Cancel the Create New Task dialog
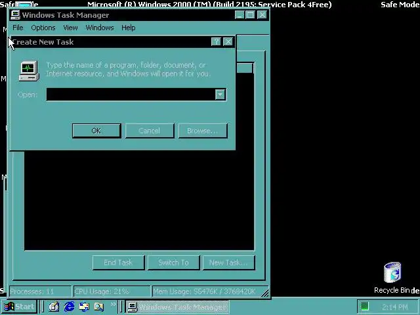Screen dimensions: 420x315 150,131
